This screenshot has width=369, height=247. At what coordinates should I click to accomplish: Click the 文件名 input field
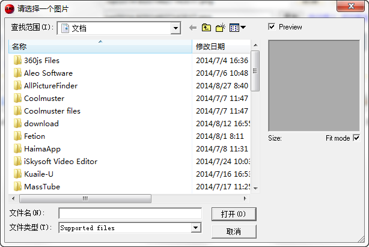click(x=130, y=213)
